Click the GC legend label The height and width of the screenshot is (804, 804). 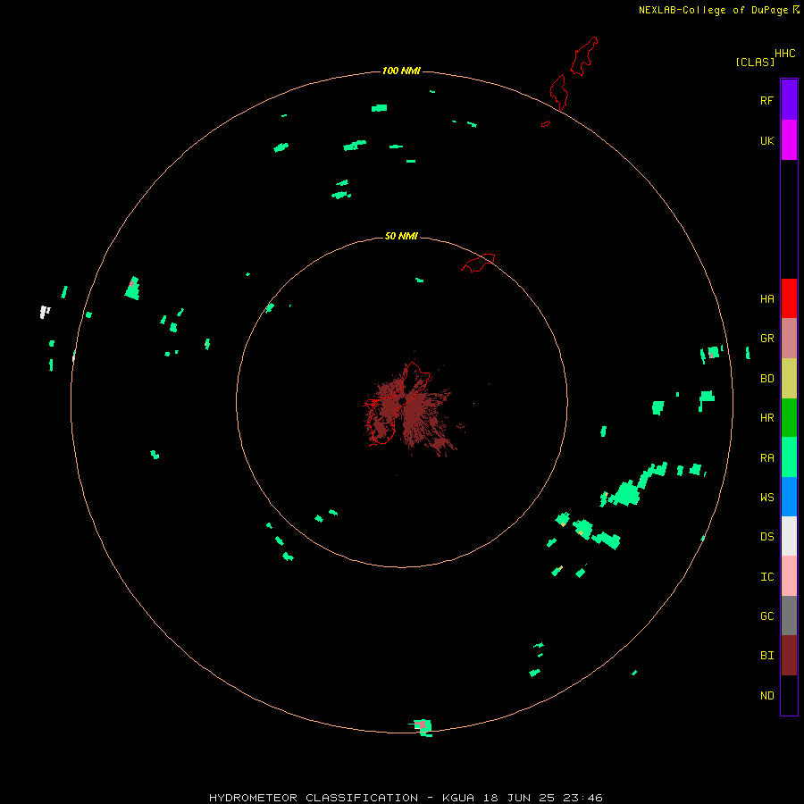pyautogui.click(x=766, y=616)
